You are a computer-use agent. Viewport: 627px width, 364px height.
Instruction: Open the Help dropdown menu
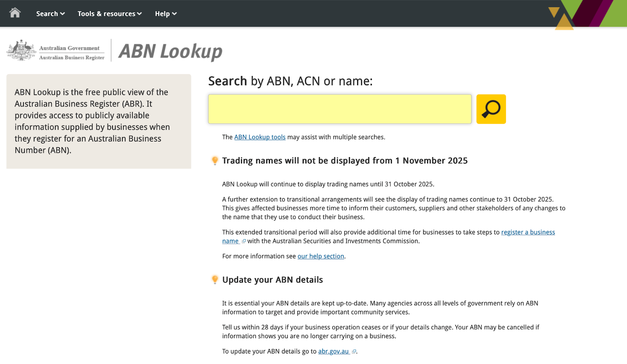point(166,14)
